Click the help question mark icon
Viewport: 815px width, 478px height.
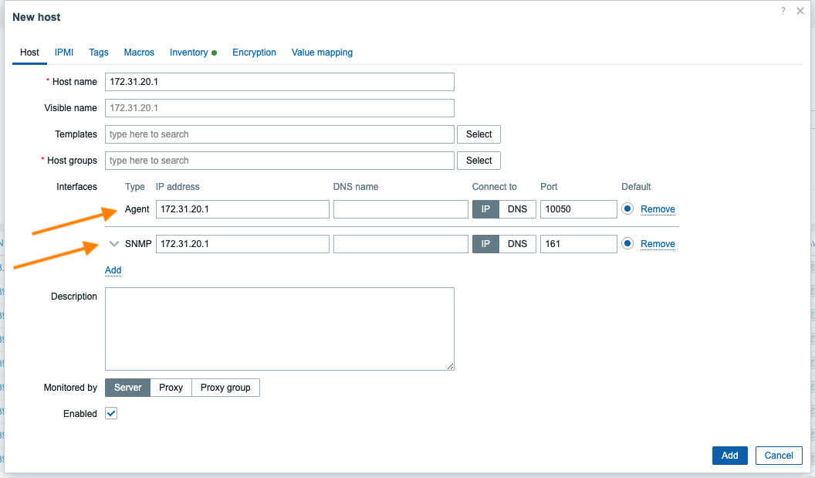[783, 12]
